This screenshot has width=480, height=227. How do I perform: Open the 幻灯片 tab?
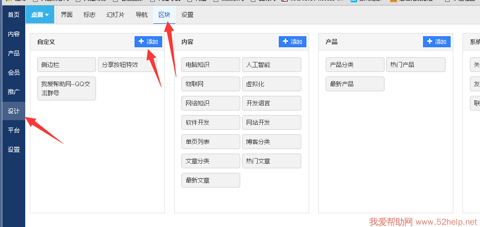115,15
